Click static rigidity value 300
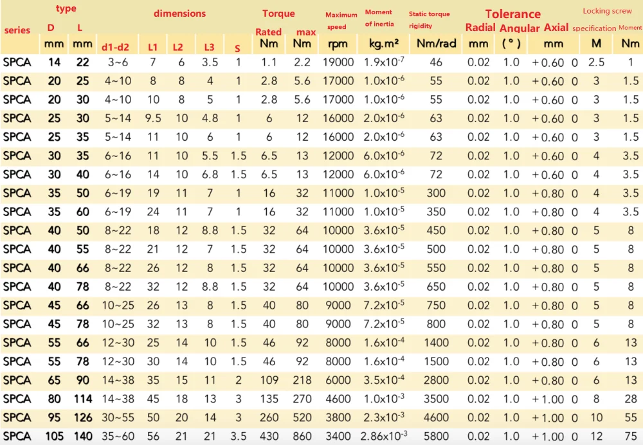The height and width of the screenshot is (445, 643). pos(436,193)
